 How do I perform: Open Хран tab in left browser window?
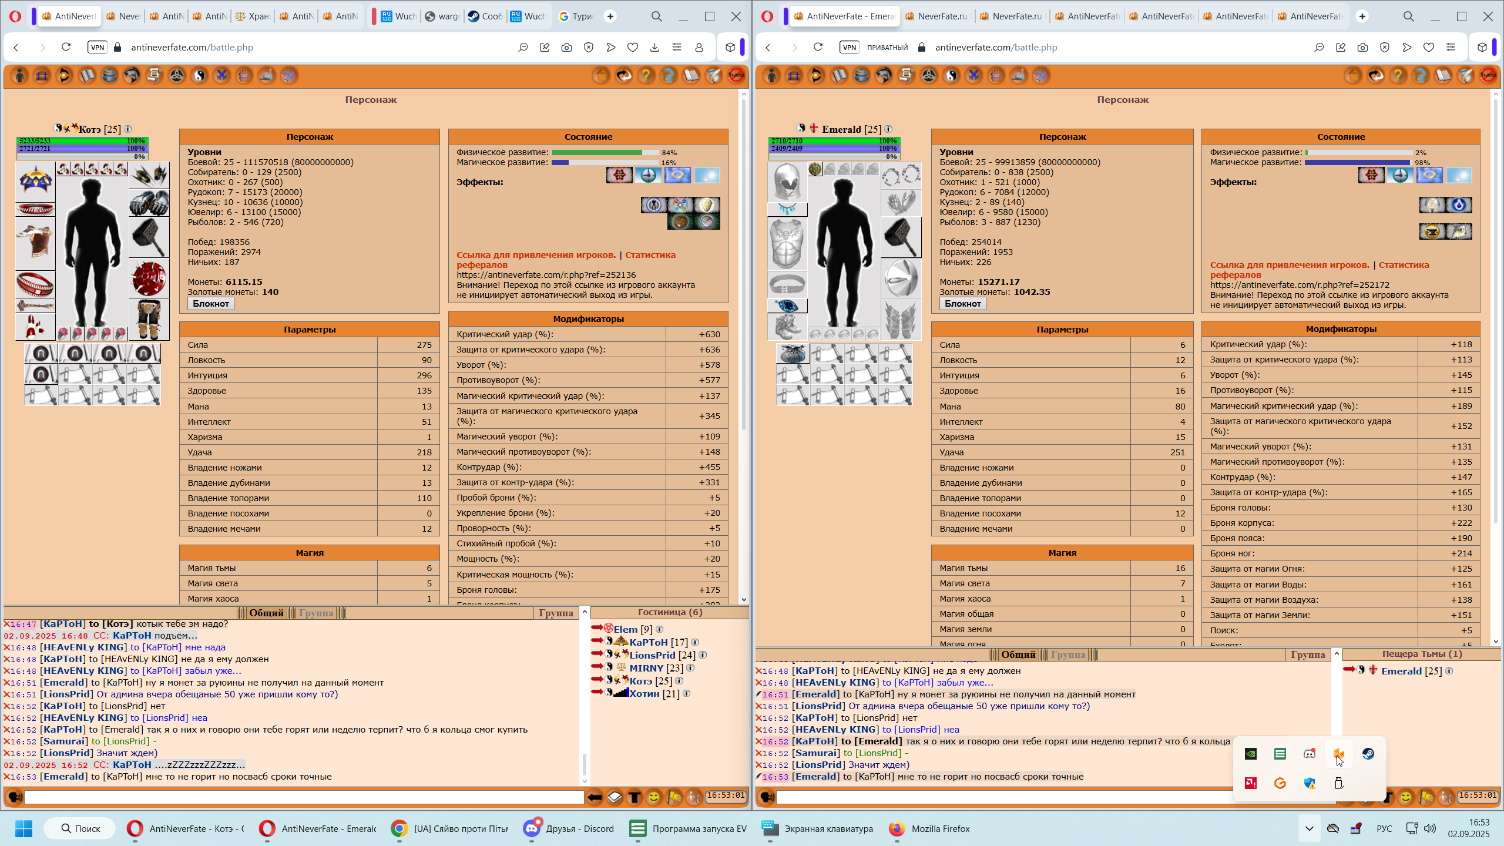tap(253, 16)
